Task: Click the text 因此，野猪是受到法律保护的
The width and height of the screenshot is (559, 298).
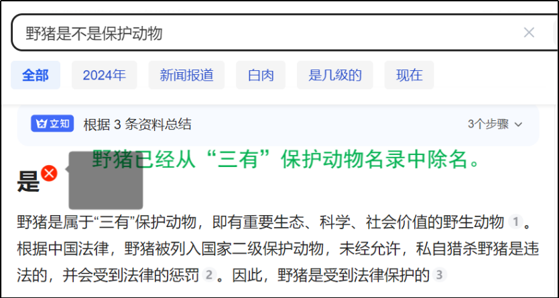Action: pyautogui.click(x=330, y=275)
